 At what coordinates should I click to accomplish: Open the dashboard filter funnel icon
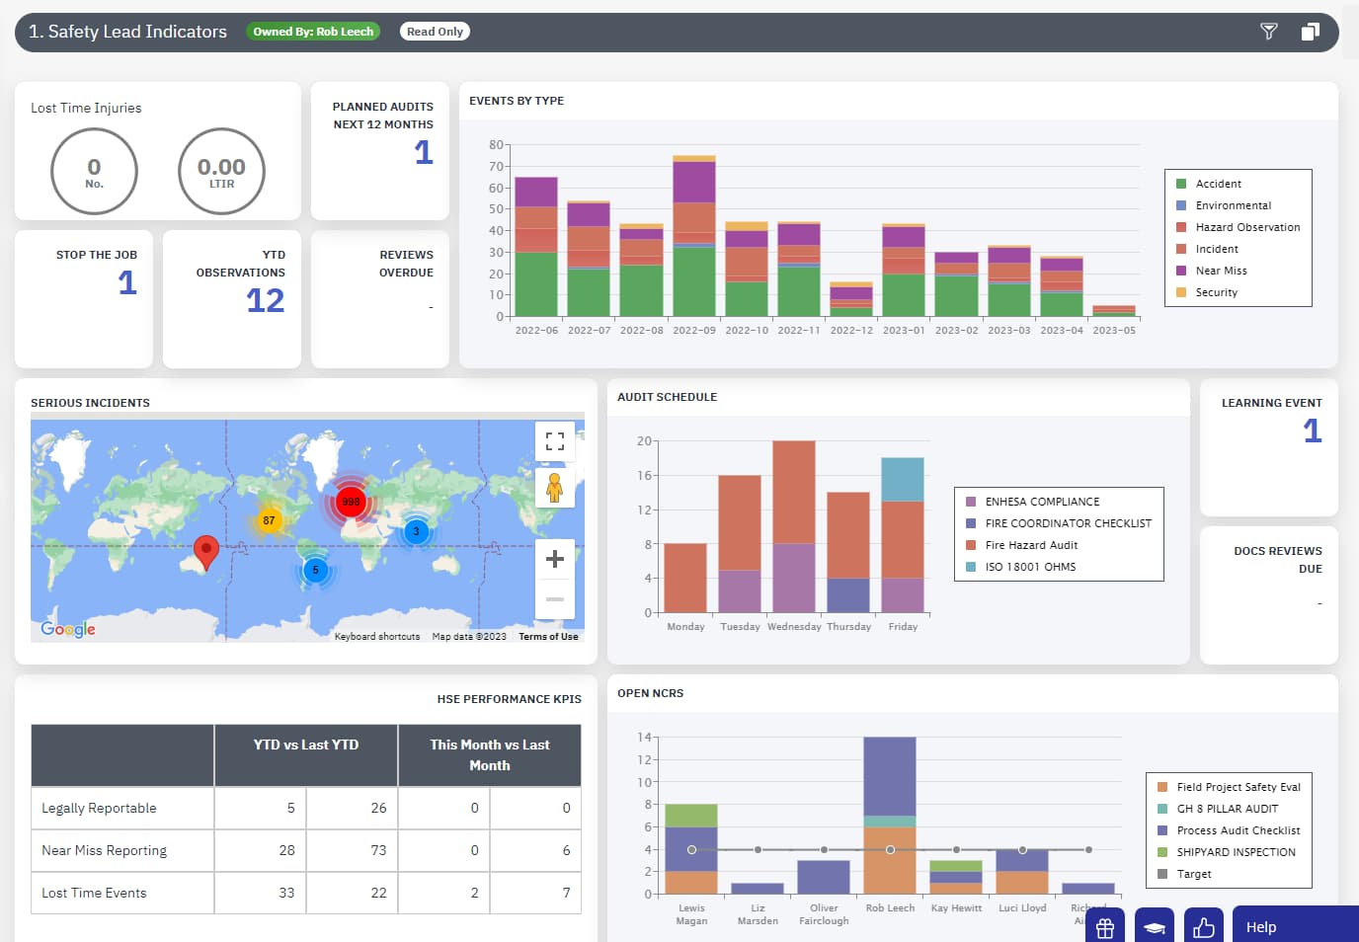point(1268,31)
